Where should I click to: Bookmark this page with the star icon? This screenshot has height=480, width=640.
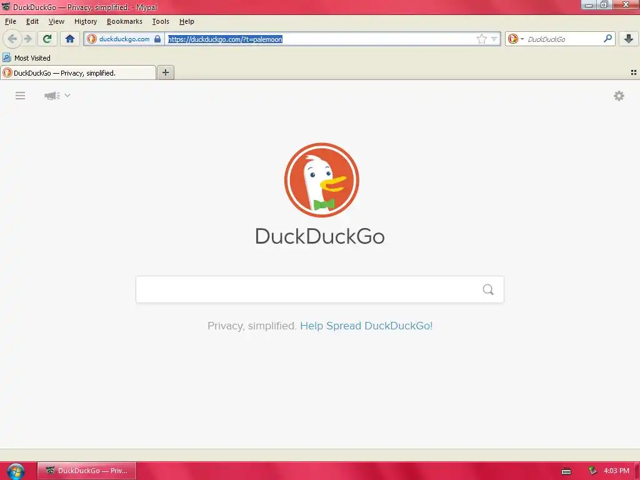tap(482, 39)
